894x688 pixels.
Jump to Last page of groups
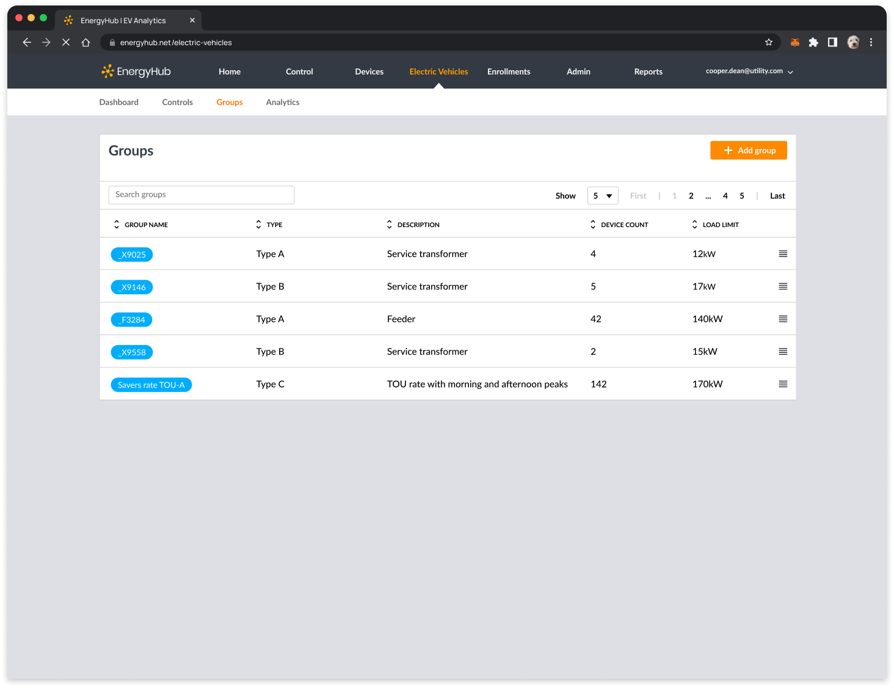coord(777,196)
